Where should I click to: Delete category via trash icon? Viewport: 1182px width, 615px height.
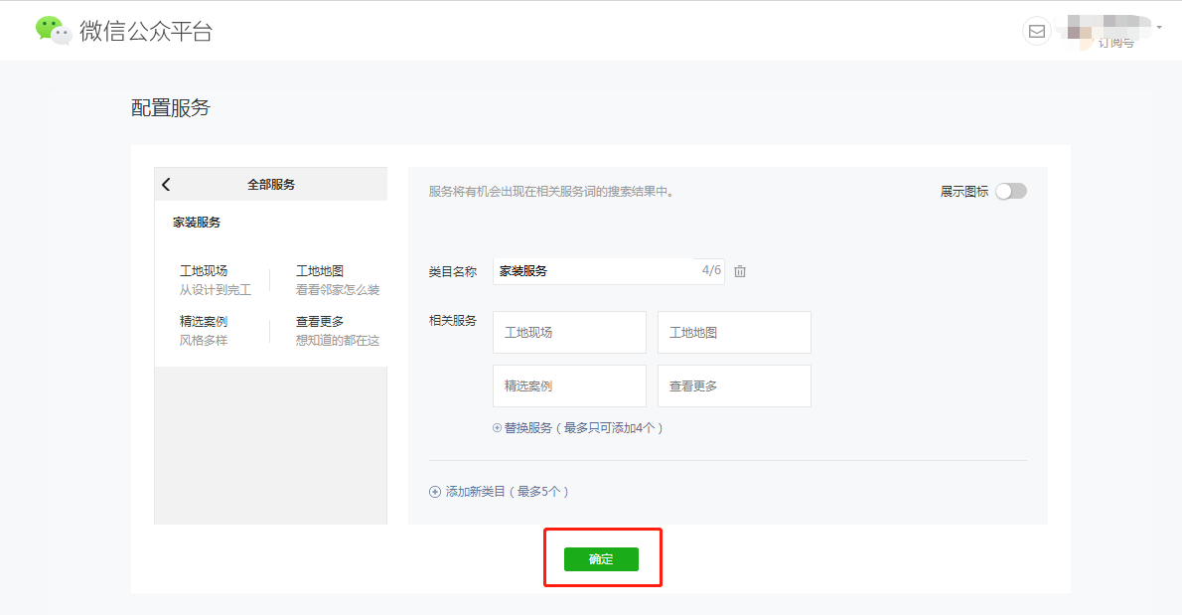pos(740,271)
